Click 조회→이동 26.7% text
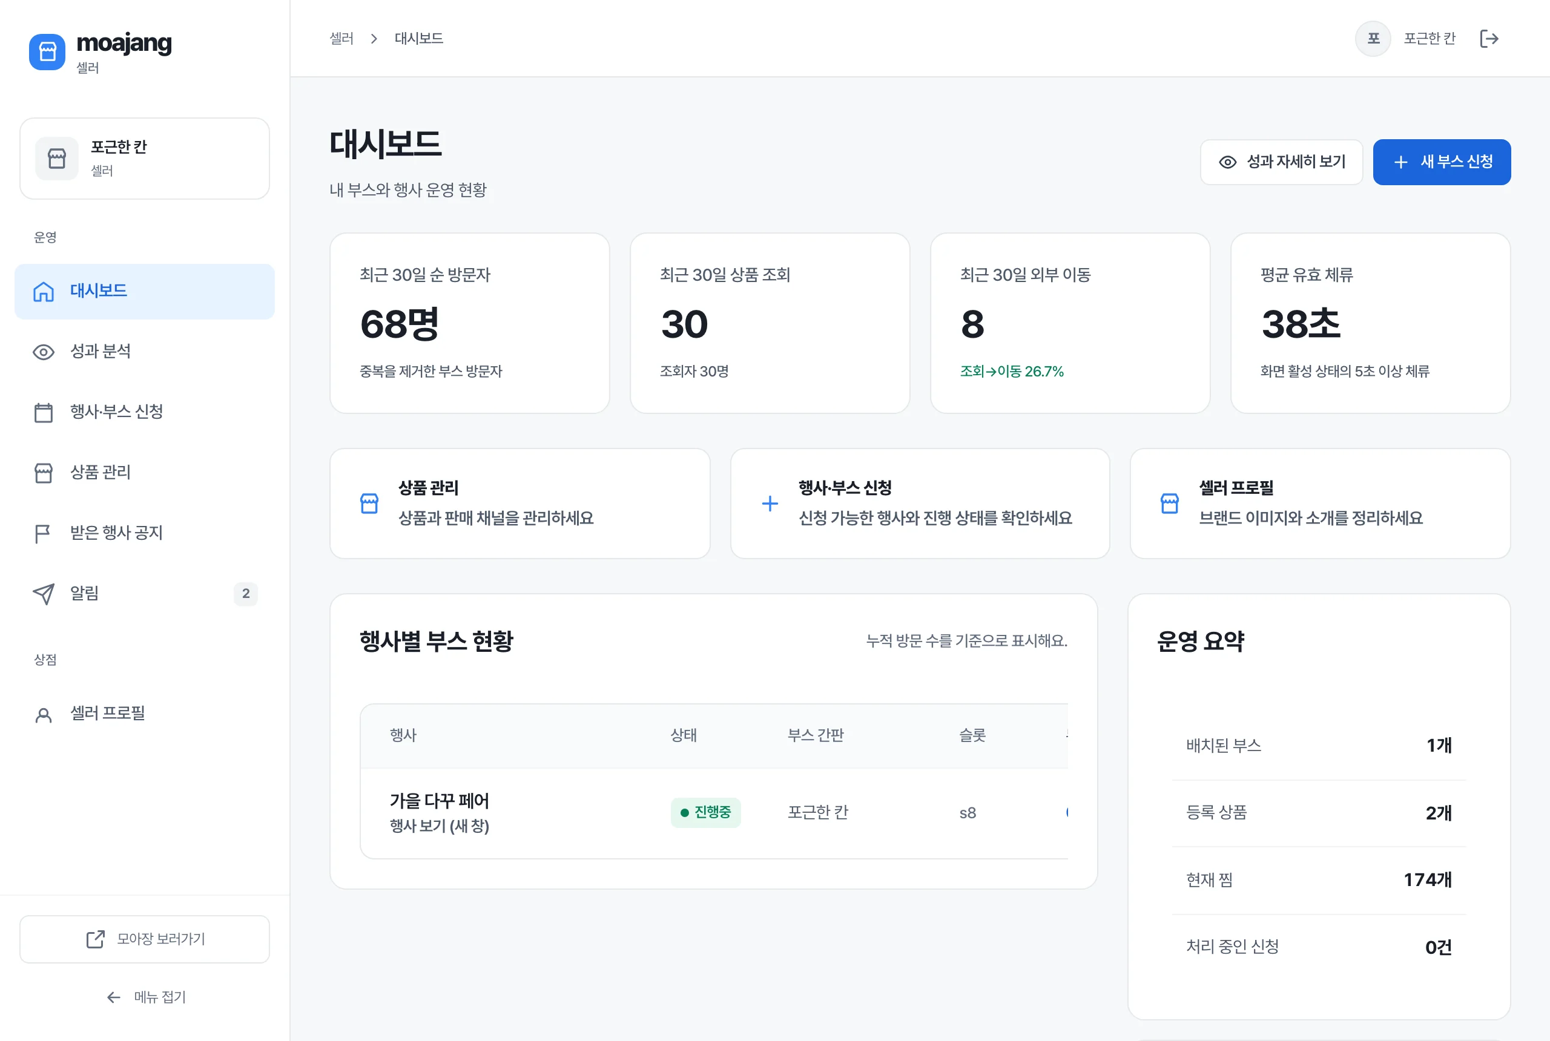 1011,371
